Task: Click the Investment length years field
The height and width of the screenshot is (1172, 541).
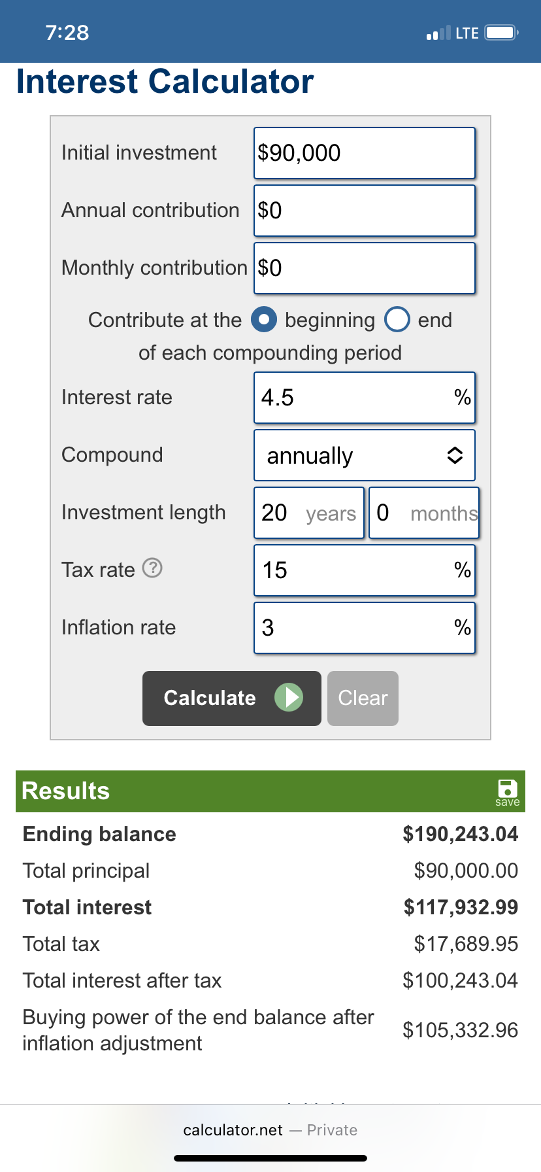Action: pos(308,513)
